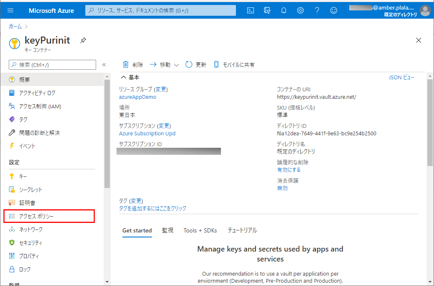This screenshot has height=286, width=434.
Task: Click the 問題の診断と解決 wrench icon
Action: [12, 133]
